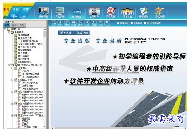Collapse the 熟悉Visual Studio 2005开发 node
Image resolution: width=187 pixels, height=129 pixels.
[x=12, y=115]
